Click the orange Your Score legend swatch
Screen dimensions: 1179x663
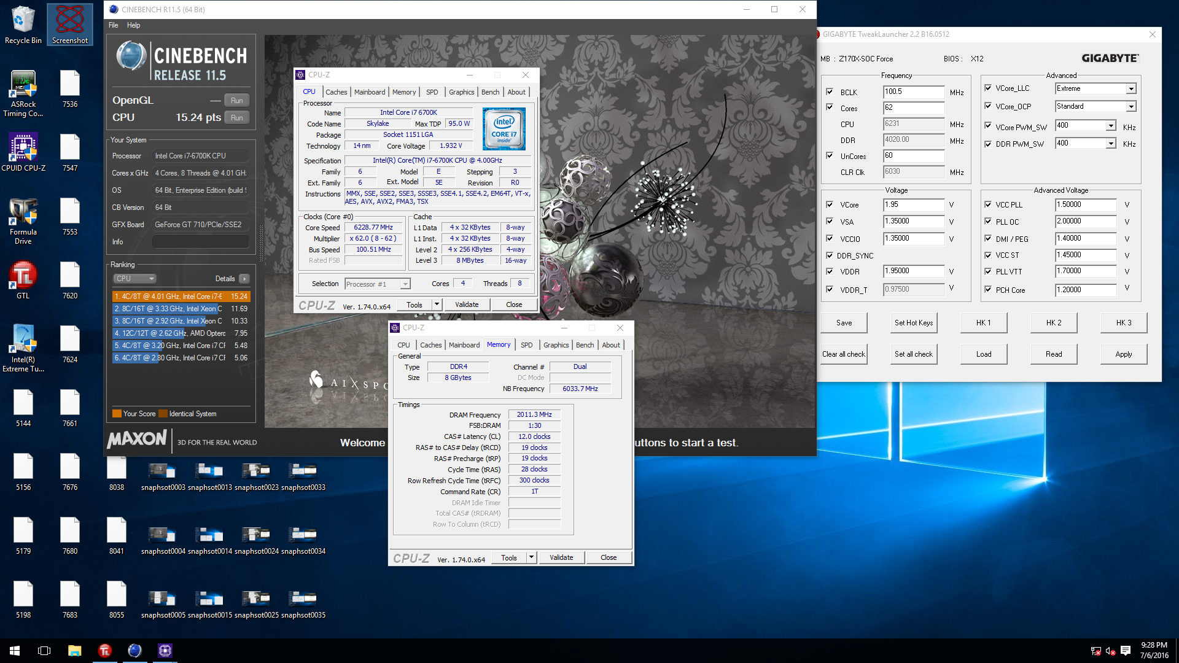point(117,414)
